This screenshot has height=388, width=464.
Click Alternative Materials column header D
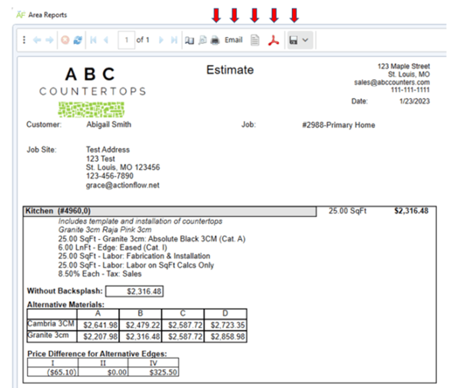click(225, 313)
